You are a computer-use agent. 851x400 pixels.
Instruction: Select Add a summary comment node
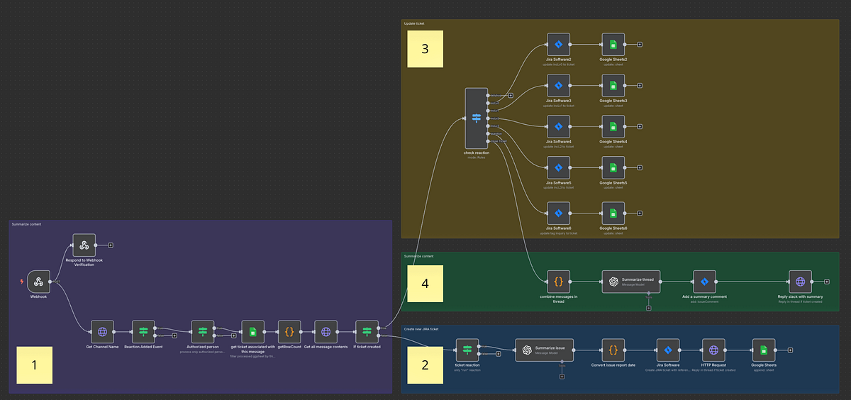[705, 282]
